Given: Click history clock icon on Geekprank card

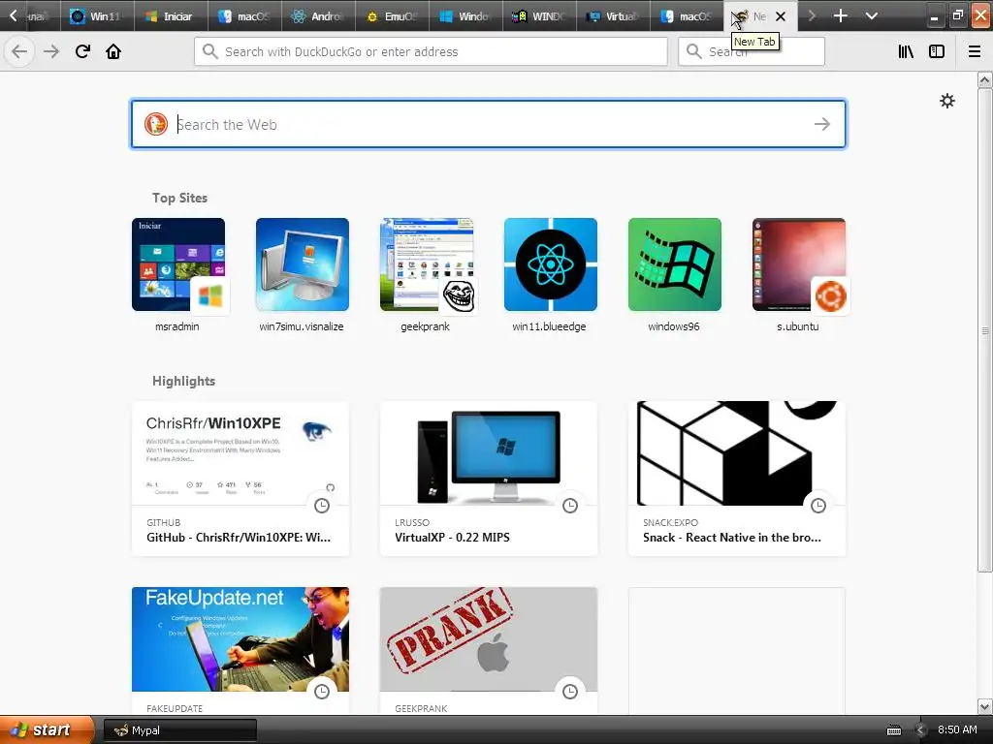Looking at the screenshot, I should (570, 692).
